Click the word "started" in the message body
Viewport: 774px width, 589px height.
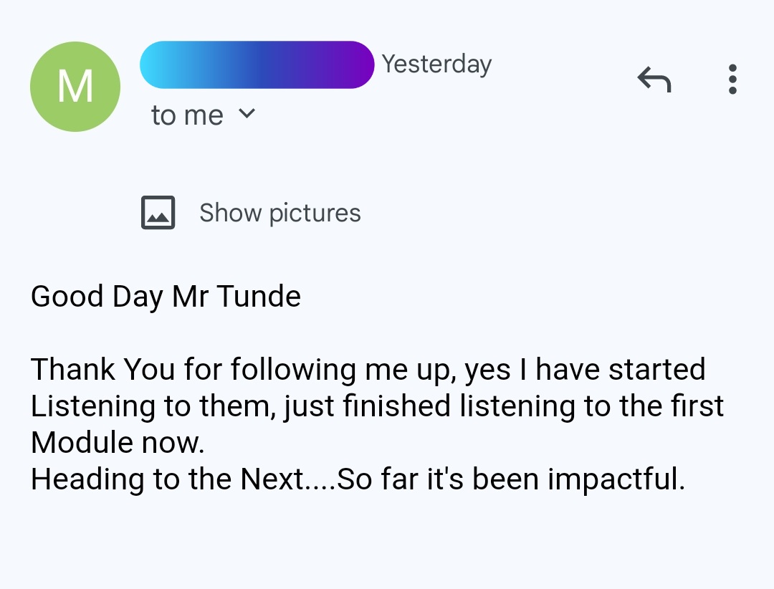tap(657, 369)
